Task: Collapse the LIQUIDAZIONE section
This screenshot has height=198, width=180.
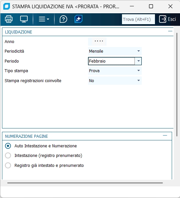Action: tap(170, 31)
